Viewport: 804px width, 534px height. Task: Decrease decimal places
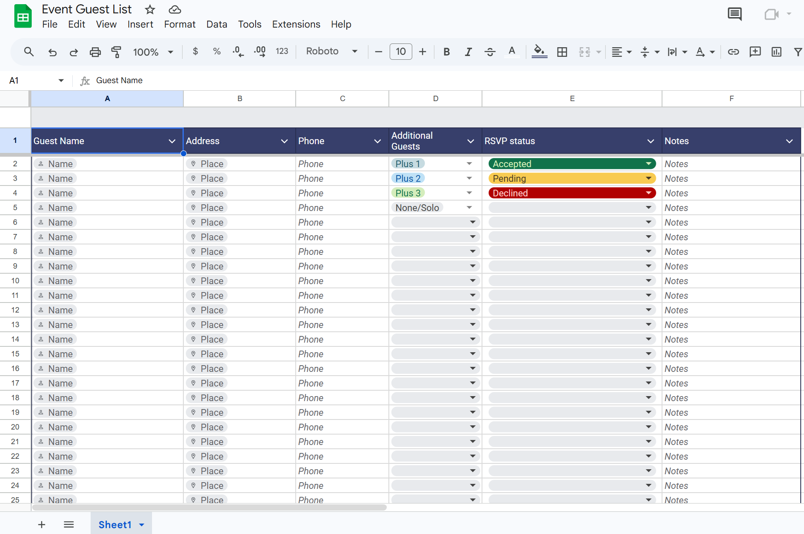click(x=238, y=51)
